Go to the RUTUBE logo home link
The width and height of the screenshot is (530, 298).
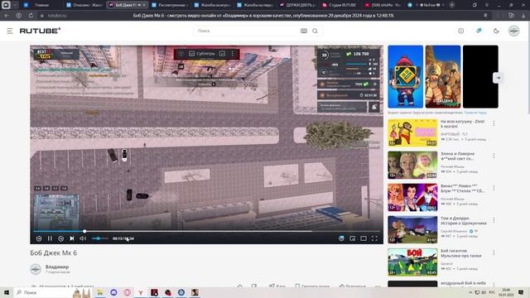click(40, 31)
